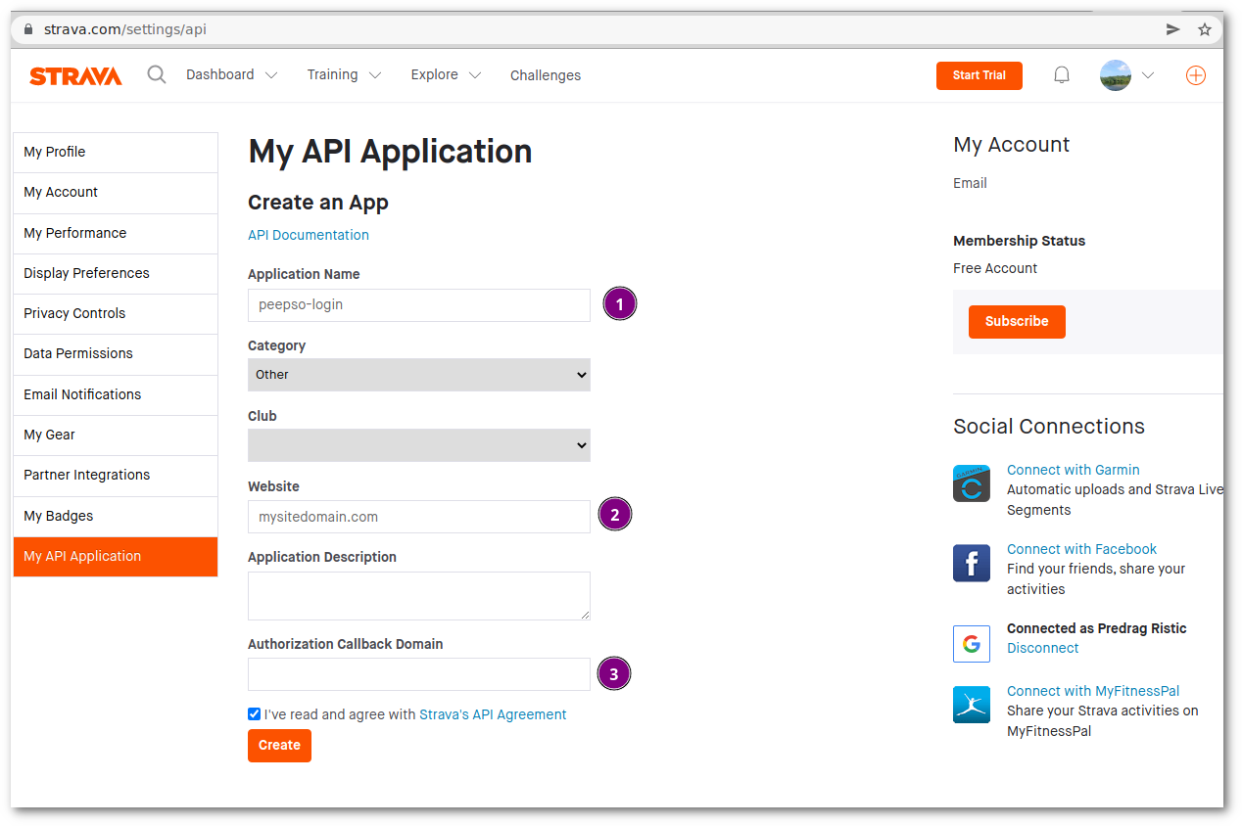Screen dimensions: 1242x826
Task: Focus the Authorization Callback Domain field
Action: click(419, 674)
